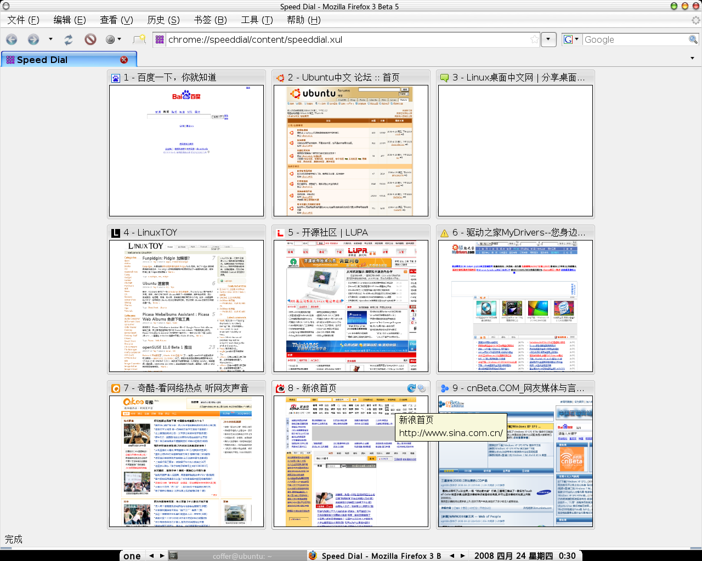Click the chrome://speeddial address field
The image size is (702, 561).
(x=347, y=39)
